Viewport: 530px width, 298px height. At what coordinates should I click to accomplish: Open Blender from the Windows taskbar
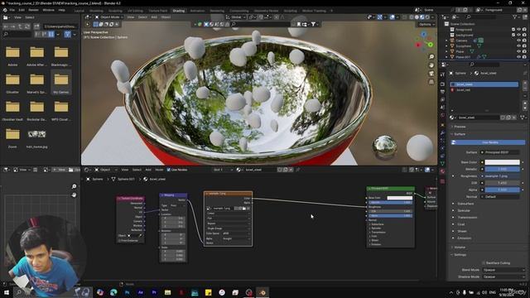263,292
